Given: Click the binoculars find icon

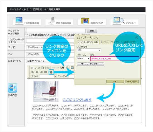Looking at the screenshot, I should (63, 68).
